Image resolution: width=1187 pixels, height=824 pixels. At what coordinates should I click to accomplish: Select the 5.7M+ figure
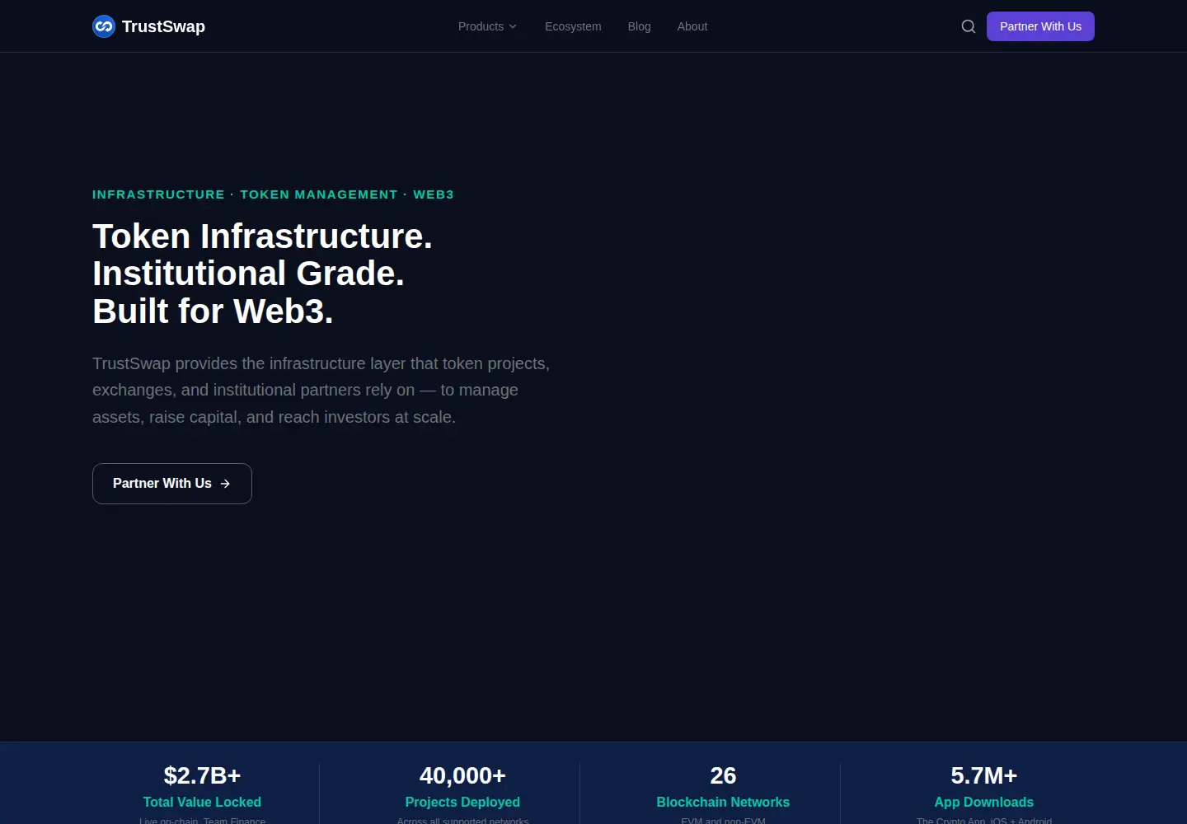pyautogui.click(x=984, y=775)
